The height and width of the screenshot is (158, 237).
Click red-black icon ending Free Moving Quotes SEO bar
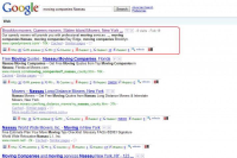click(x=156, y=82)
